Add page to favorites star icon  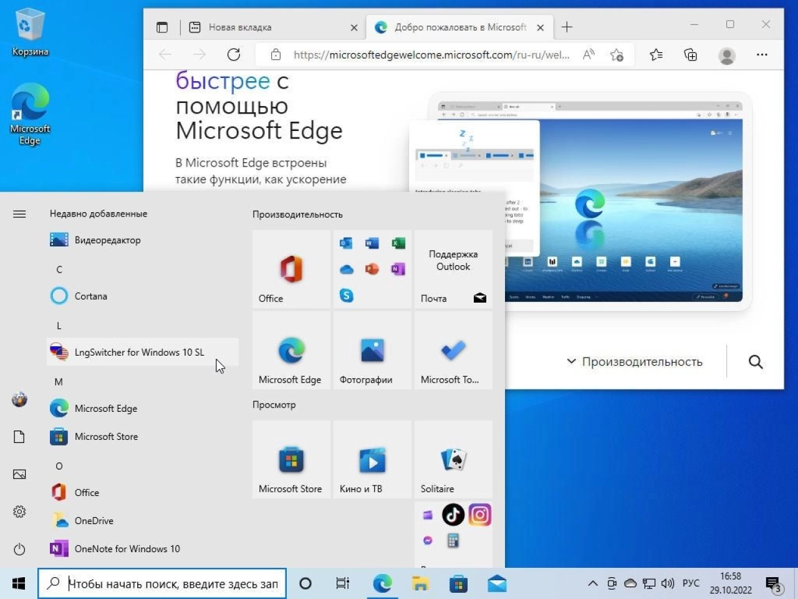click(617, 55)
